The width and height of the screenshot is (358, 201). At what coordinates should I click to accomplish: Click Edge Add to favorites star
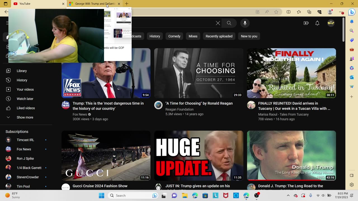(276, 12)
